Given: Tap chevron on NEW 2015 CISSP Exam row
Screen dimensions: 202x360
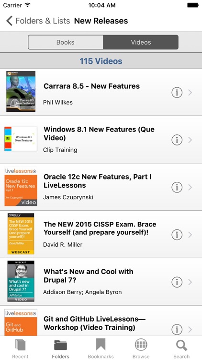Looking at the screenshot, I should 190,235.
